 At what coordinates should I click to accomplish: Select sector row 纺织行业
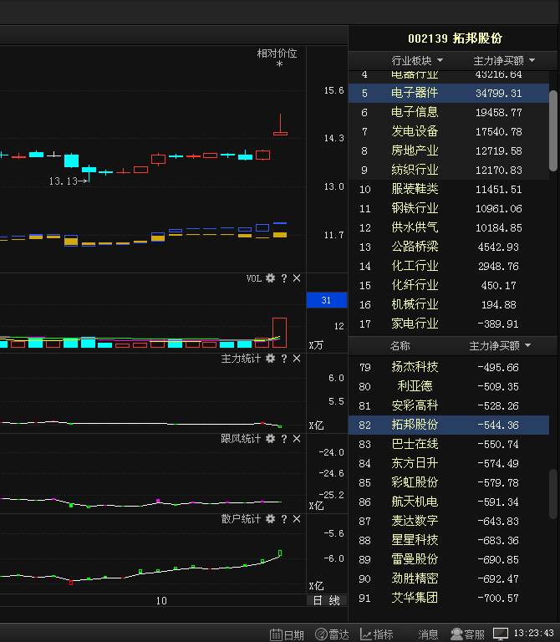click(x=449, y=170)
